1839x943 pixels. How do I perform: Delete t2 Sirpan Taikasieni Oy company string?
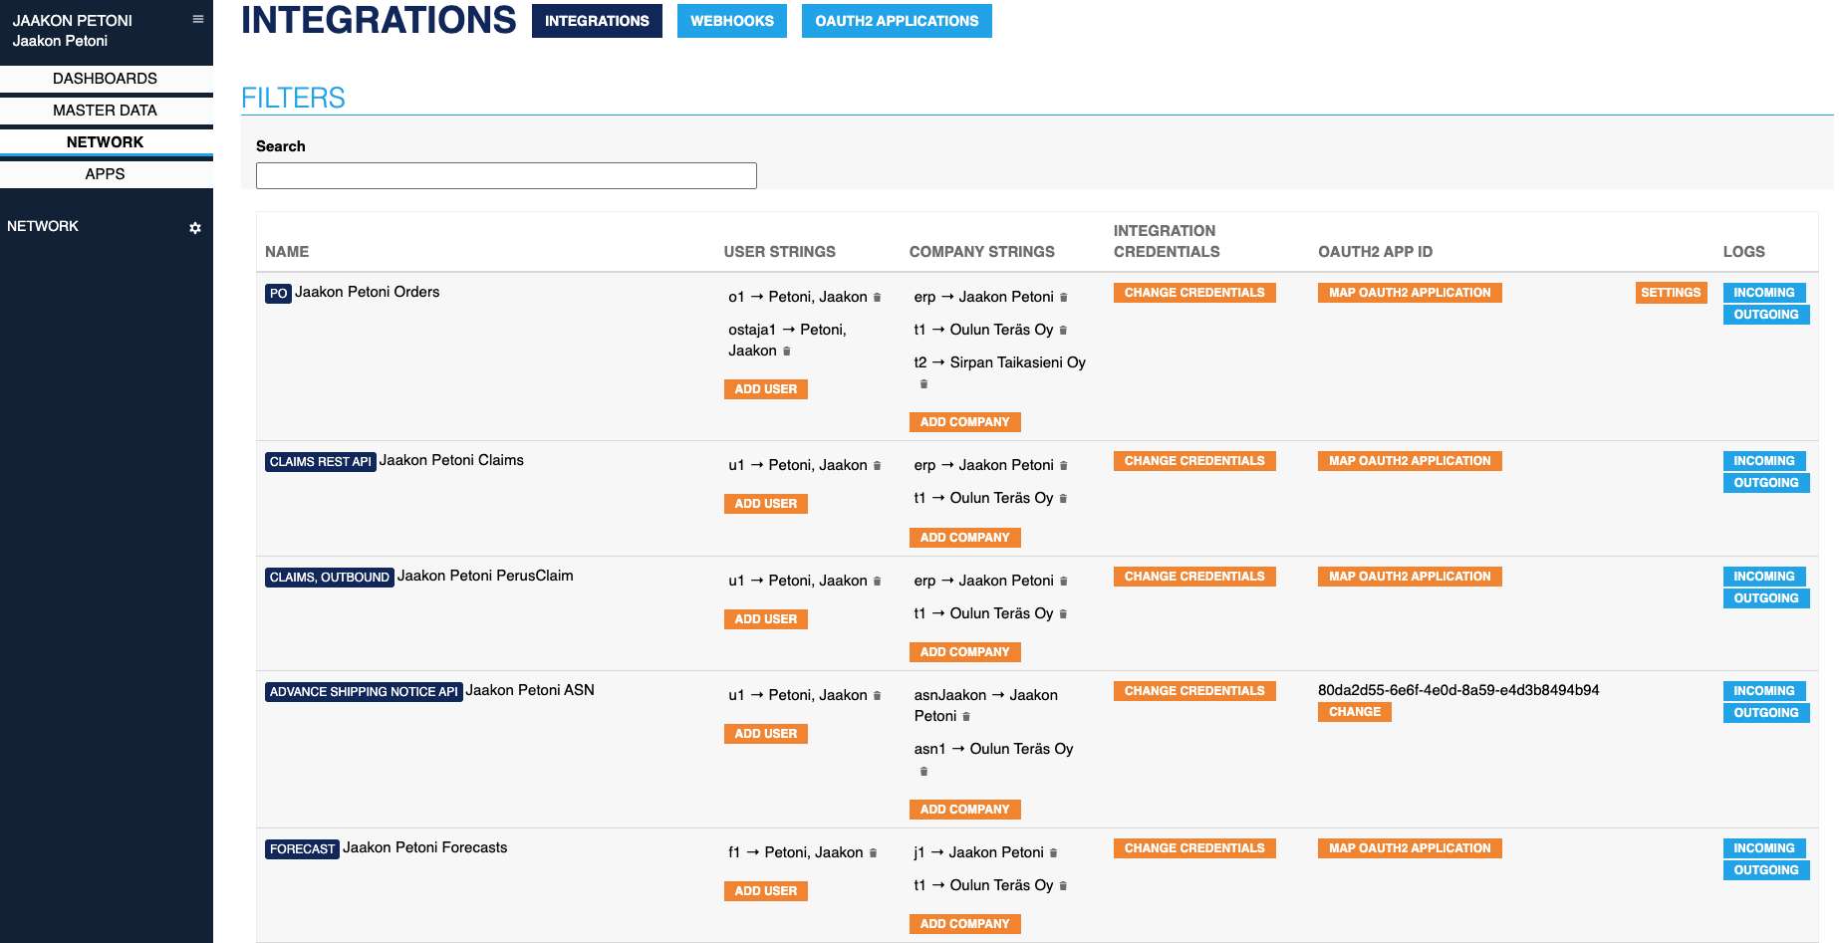[923, 384]
